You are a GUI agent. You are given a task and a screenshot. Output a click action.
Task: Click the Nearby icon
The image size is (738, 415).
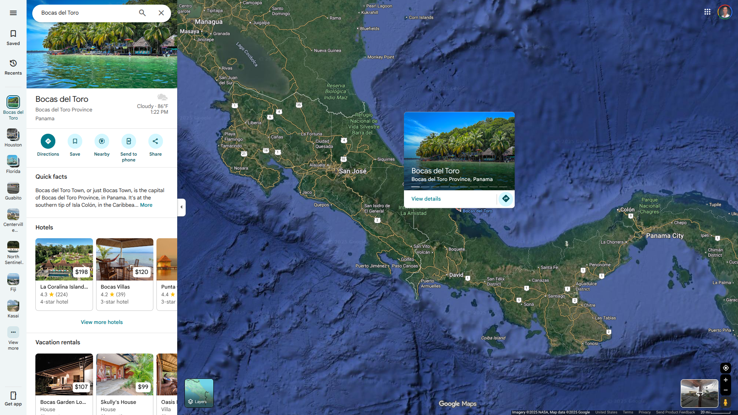pyautogui.click(x=102, y=141)
